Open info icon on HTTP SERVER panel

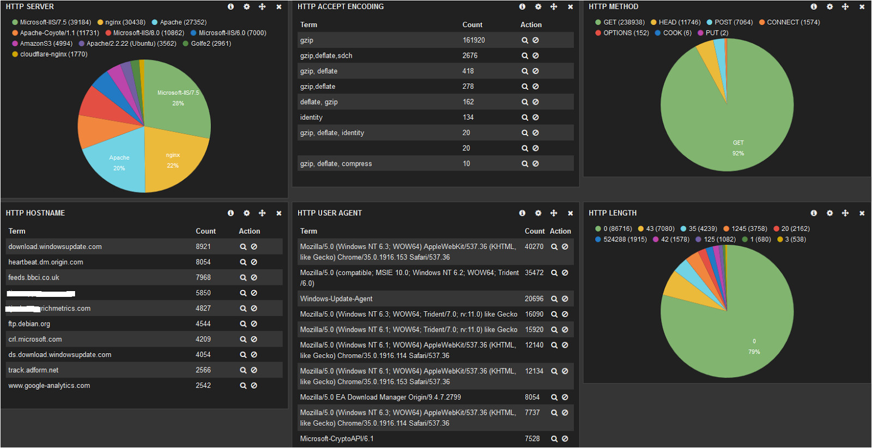pos(231,7)
